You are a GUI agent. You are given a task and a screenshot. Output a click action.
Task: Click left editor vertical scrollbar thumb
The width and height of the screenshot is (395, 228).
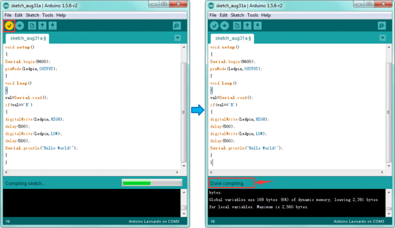click(184, 112)
